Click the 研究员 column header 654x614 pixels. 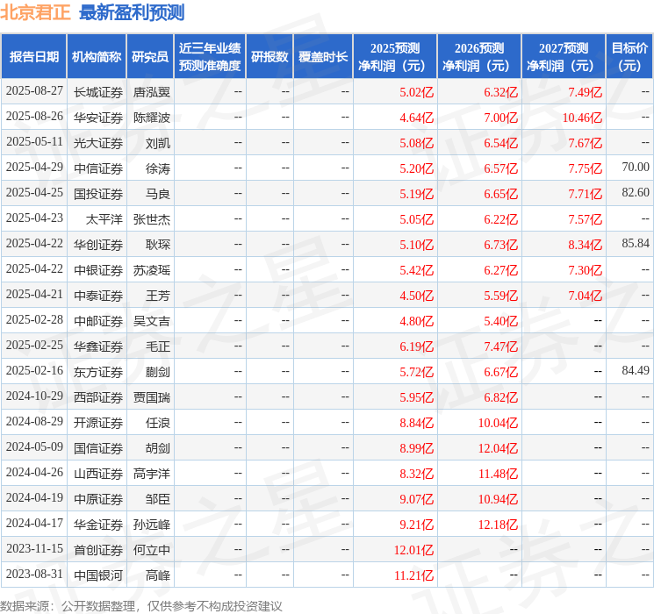point(150,57)
